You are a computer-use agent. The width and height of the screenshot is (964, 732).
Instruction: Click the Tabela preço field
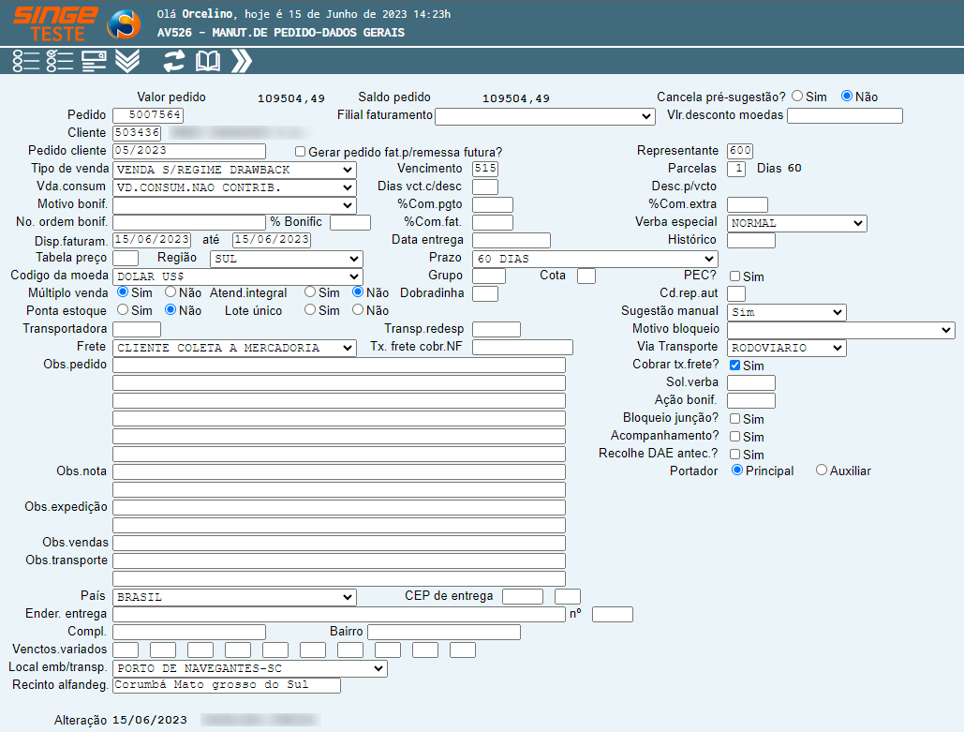point(126,258)
